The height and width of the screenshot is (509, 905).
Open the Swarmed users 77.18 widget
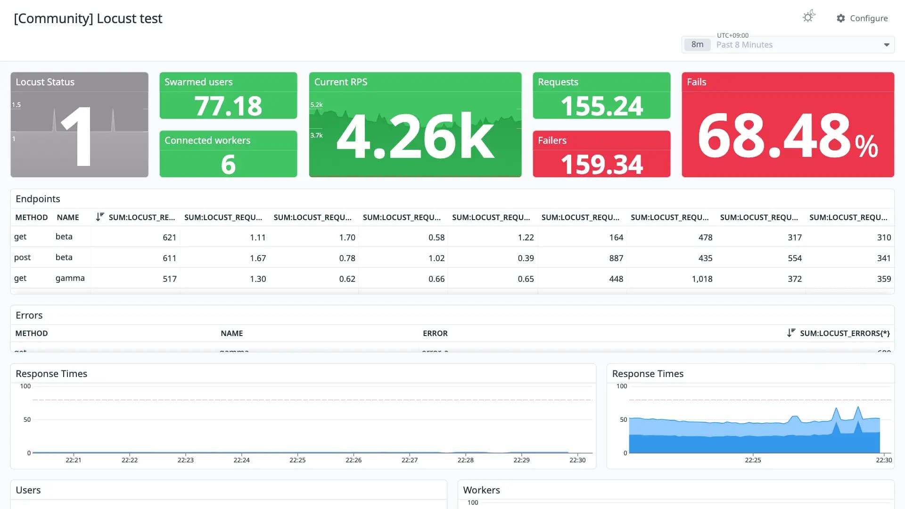click(x=228, y=96)
